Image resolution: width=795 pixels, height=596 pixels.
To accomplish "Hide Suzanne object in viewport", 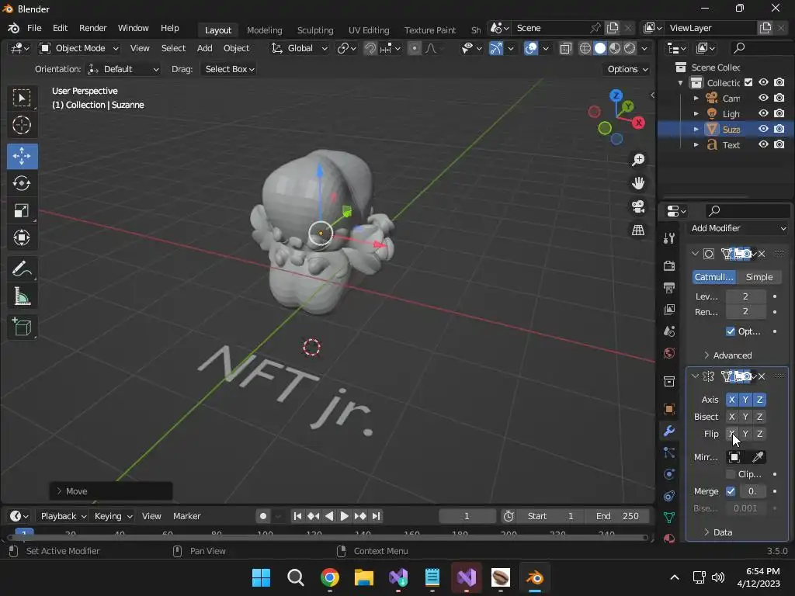I will tap(763, 130).
